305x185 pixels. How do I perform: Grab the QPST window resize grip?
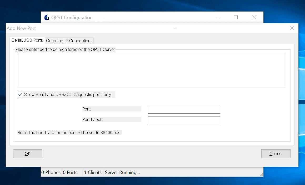pyautogui.click(x=262, y=175)
